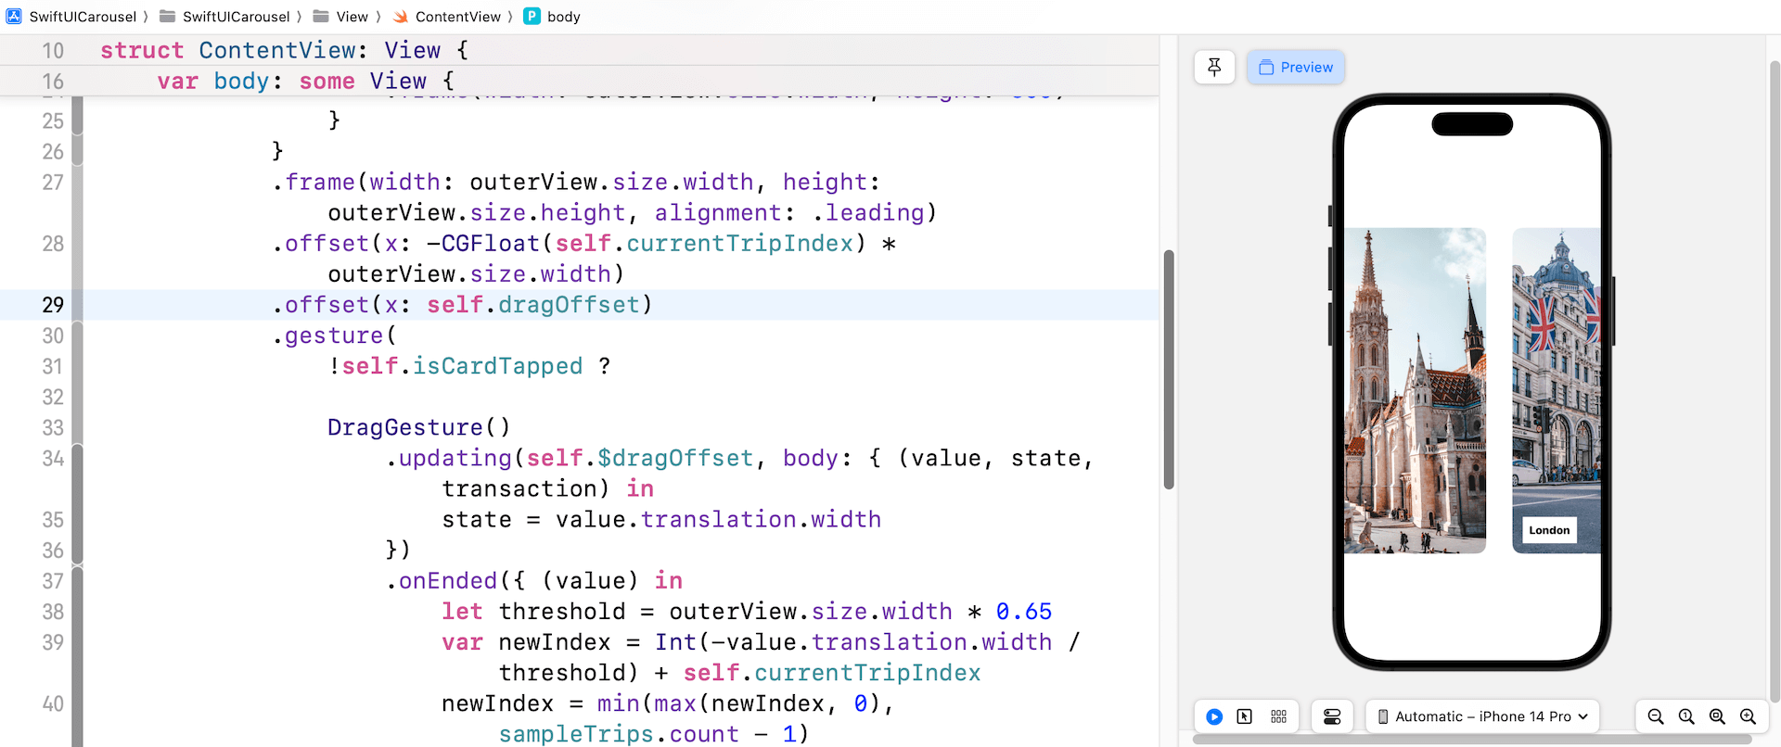The height and width of the screenshot is (747, 1781).
Task: Click the London card label
Action: click(1549, 530)
